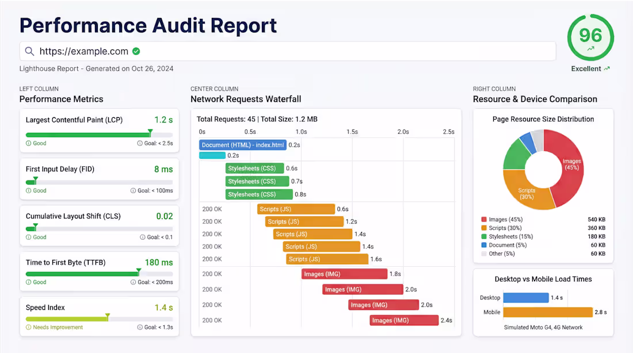Select the Images bar ending at 2.4s
The image size is (633, 353).
pos(404,320)
